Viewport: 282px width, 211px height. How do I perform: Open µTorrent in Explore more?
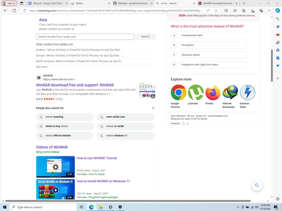coord(196,92)
